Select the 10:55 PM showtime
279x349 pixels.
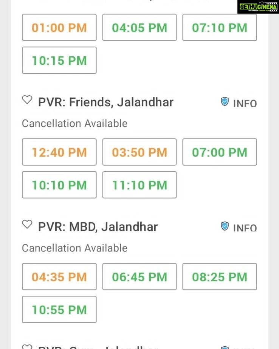59,309
